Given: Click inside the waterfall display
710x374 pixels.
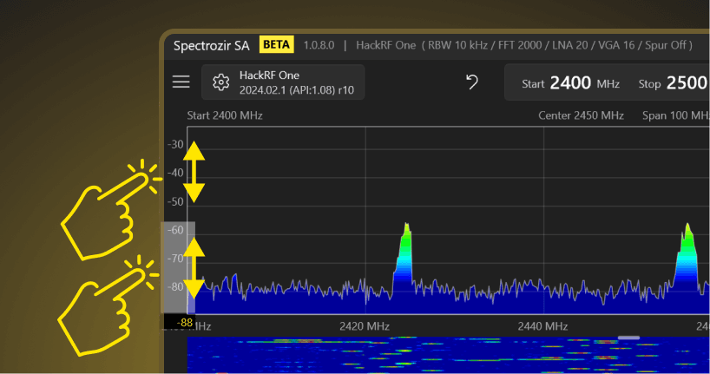Looking at the screenshot, I should (434, 356).
